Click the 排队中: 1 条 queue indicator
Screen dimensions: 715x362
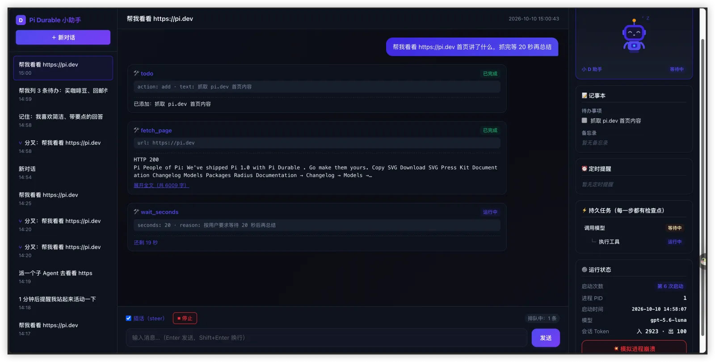[x=542, y=319]
